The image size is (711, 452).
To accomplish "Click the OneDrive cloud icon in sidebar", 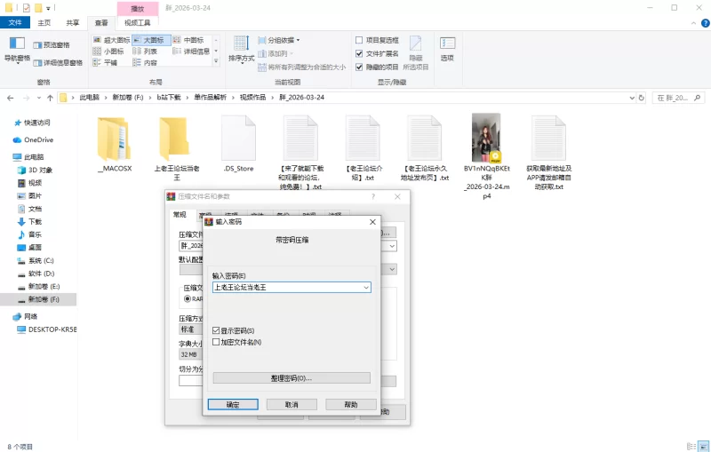I will 17,139.
